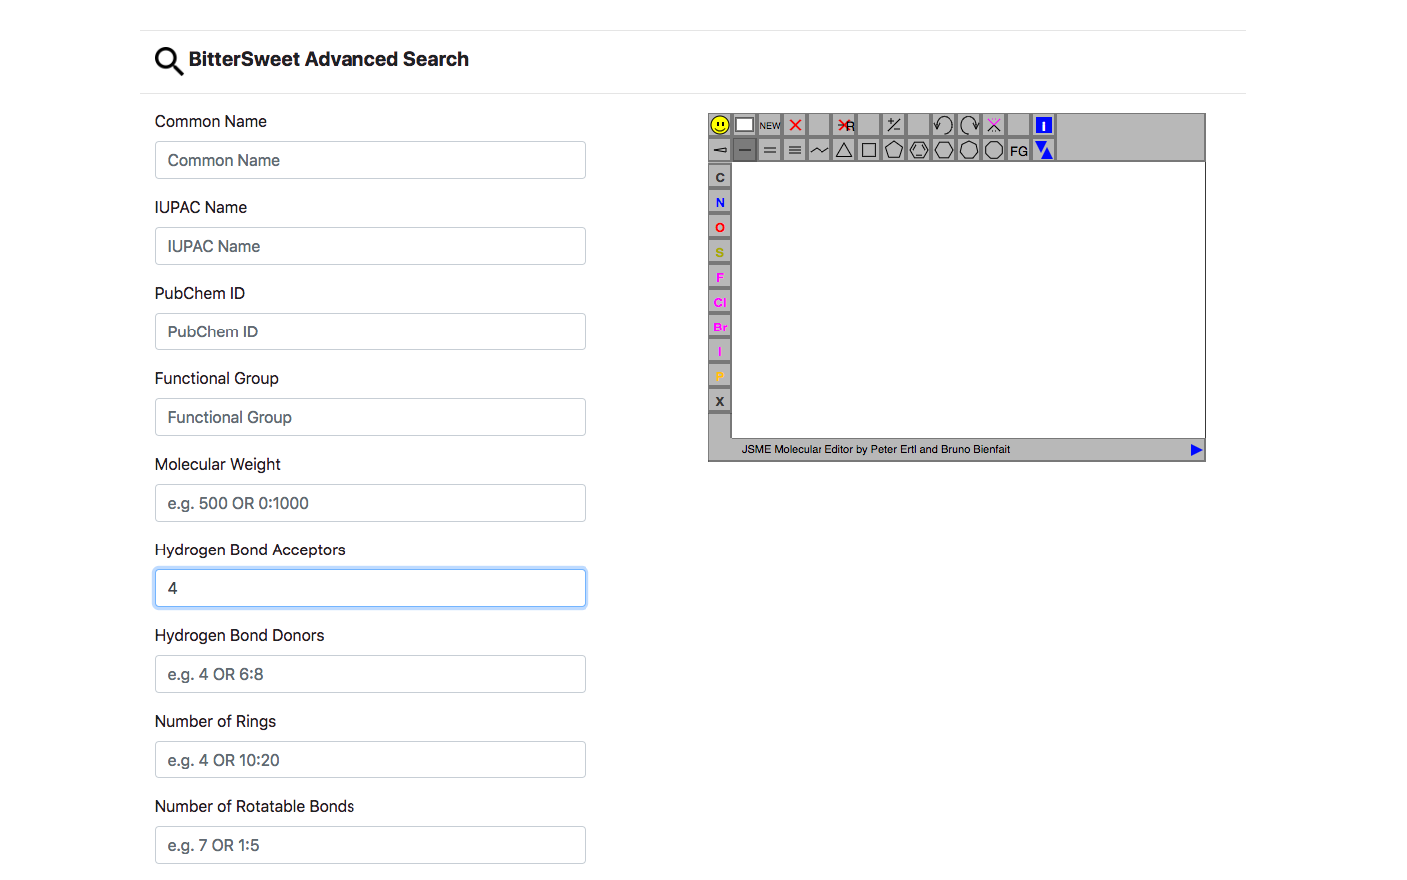1407x880 pixels.
Task: Select the cyclobutane square ring
Action: (x=869, y=150)
